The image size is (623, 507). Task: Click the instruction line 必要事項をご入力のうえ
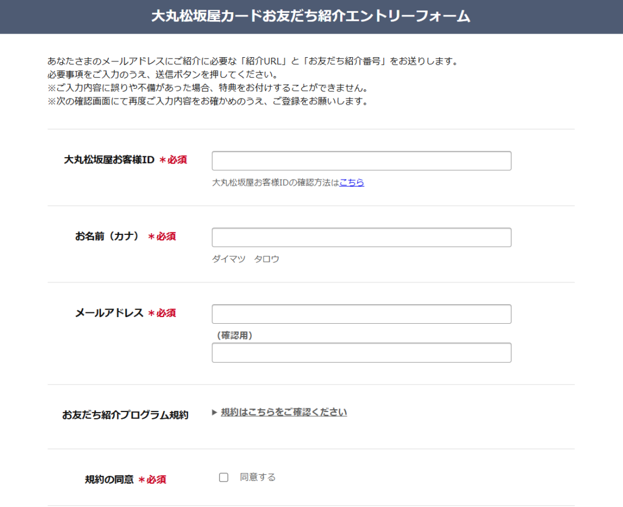click(164, 74)
